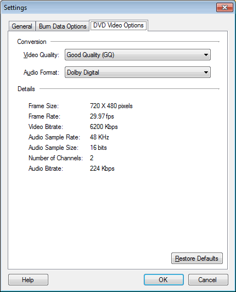This screenshot has height=292, width=236.
Task: Open the Burn Data Options tab
Action: 63,26
